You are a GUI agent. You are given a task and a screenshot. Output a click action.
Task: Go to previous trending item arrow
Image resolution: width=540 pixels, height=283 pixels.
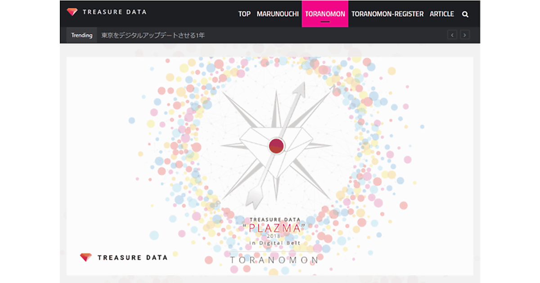453,35
